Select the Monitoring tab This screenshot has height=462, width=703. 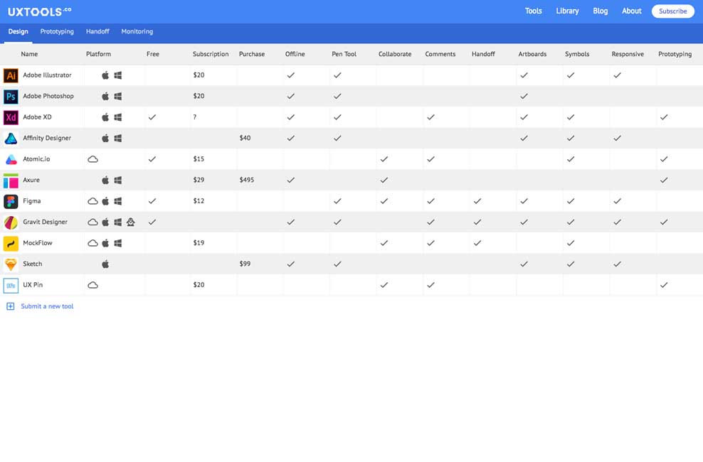pyautogui.click(x=137, y=32)
